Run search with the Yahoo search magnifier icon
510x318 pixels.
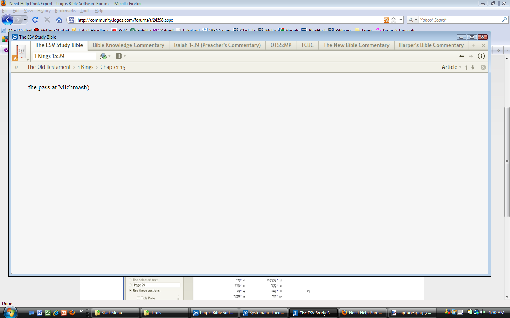[505, 20]
